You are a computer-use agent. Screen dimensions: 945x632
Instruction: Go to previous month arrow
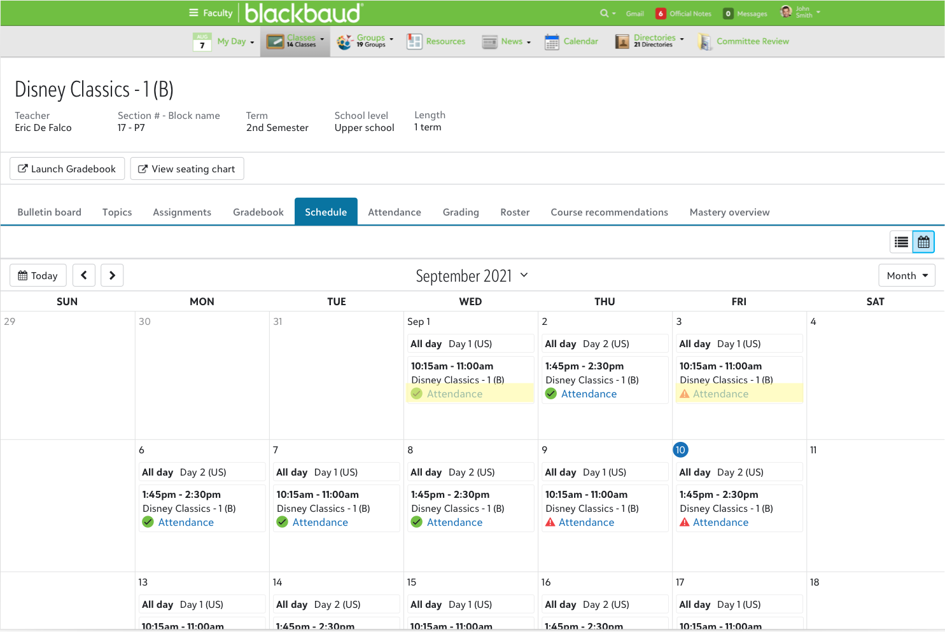(x=84, y=275)
